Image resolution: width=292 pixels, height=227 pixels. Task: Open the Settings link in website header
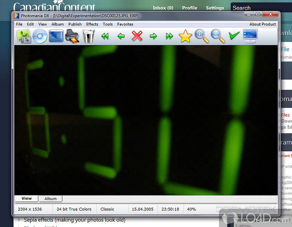[215, 8]
